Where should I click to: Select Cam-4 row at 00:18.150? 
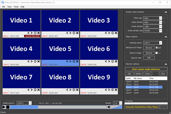(x=144, y=90)
